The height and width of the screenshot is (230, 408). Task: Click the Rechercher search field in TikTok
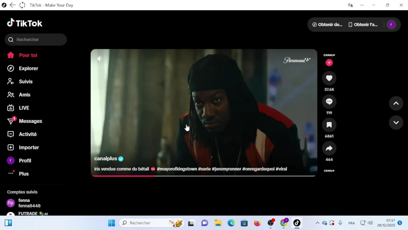click(36, 40)
